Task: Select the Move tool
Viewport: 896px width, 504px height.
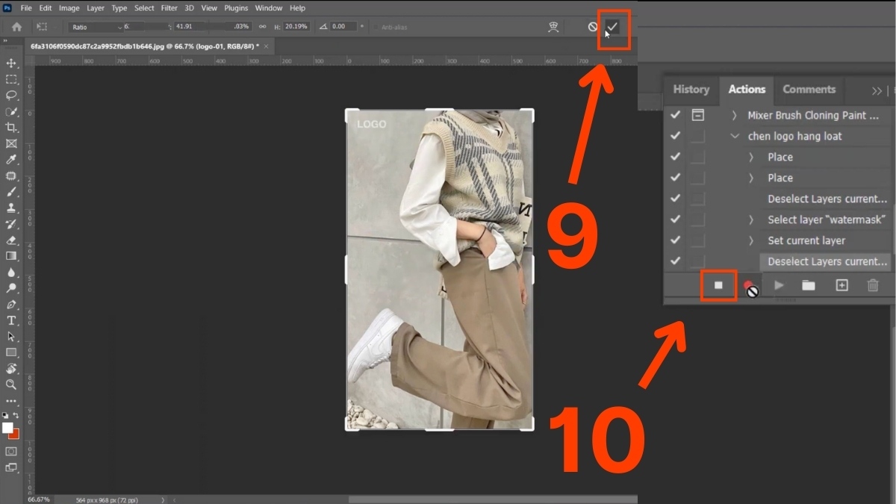Action: pyautogui.click(x=11, y=63)
